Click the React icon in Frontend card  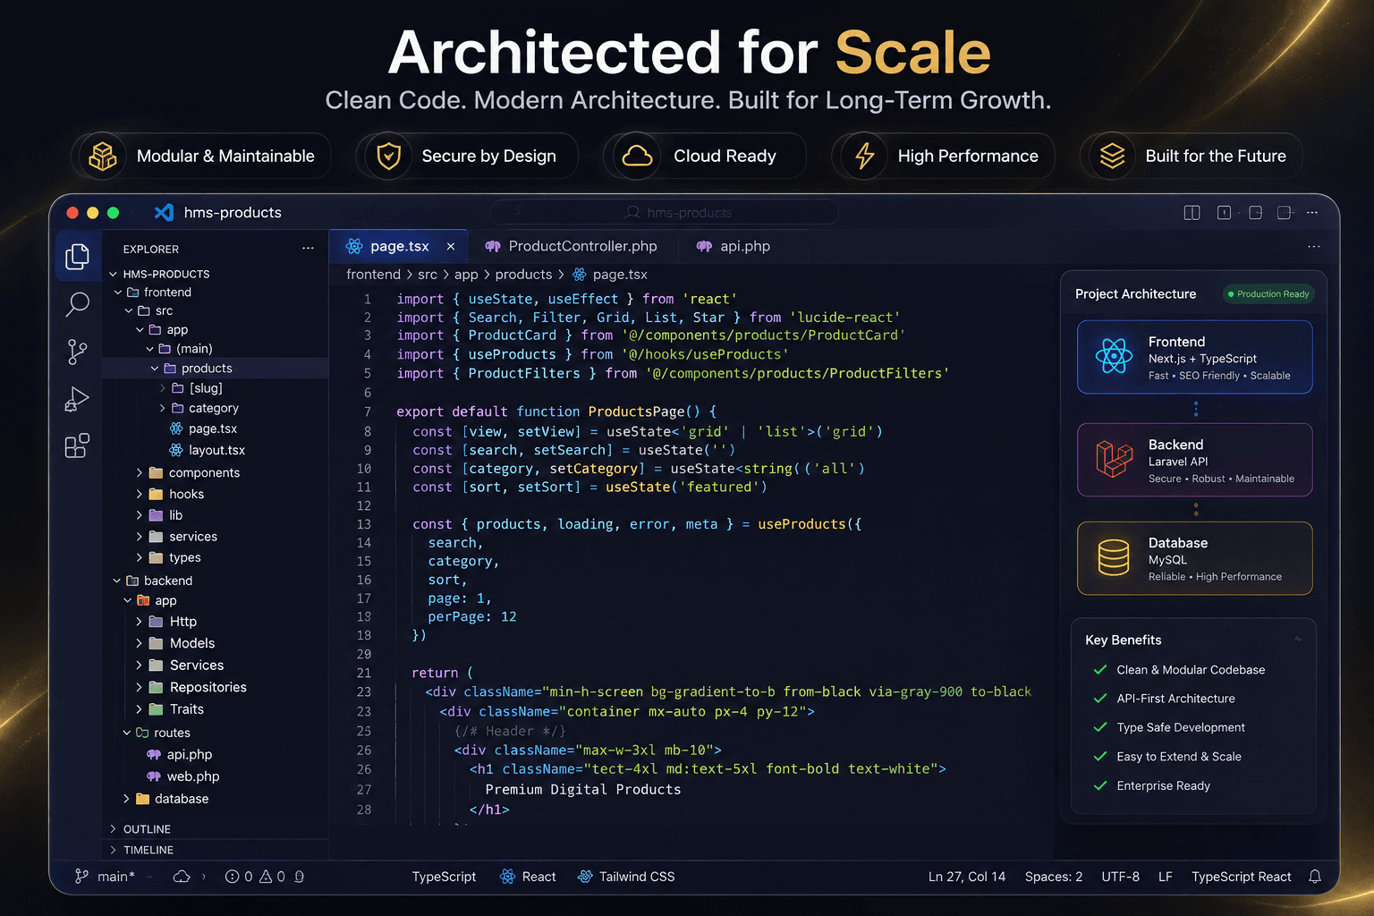1114,356
